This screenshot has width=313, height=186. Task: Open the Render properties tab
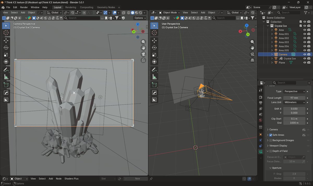pos(261,97)
